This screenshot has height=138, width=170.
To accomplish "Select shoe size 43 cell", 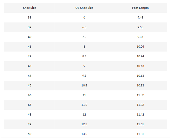I will tap(29, 66).
